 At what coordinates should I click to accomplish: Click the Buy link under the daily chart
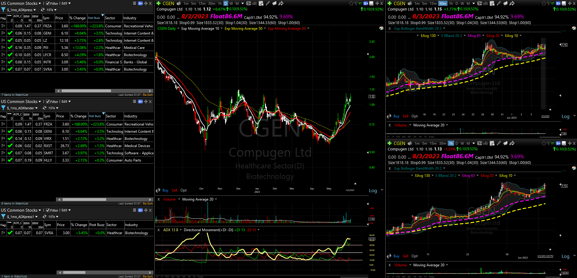tap(165, 190)
